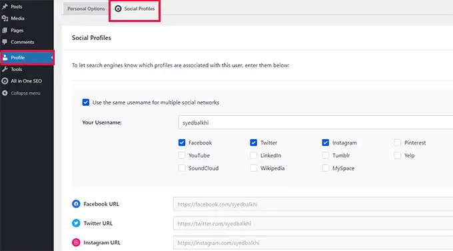Click the Instagram URL field
Viewport: 453px width, 251px height.
point(313,243)
